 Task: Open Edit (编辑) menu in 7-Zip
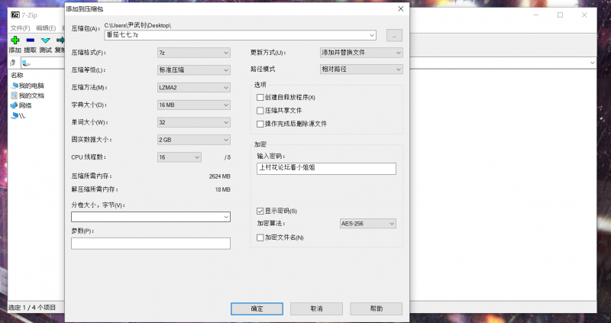coord(45,27)
